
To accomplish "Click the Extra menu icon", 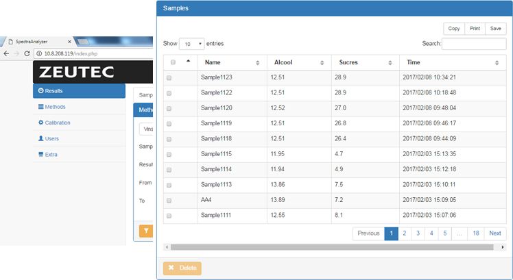I will tap(40, 154).
